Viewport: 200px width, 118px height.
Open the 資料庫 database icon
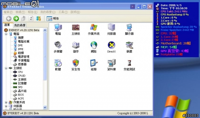click(x=112, y=65)
